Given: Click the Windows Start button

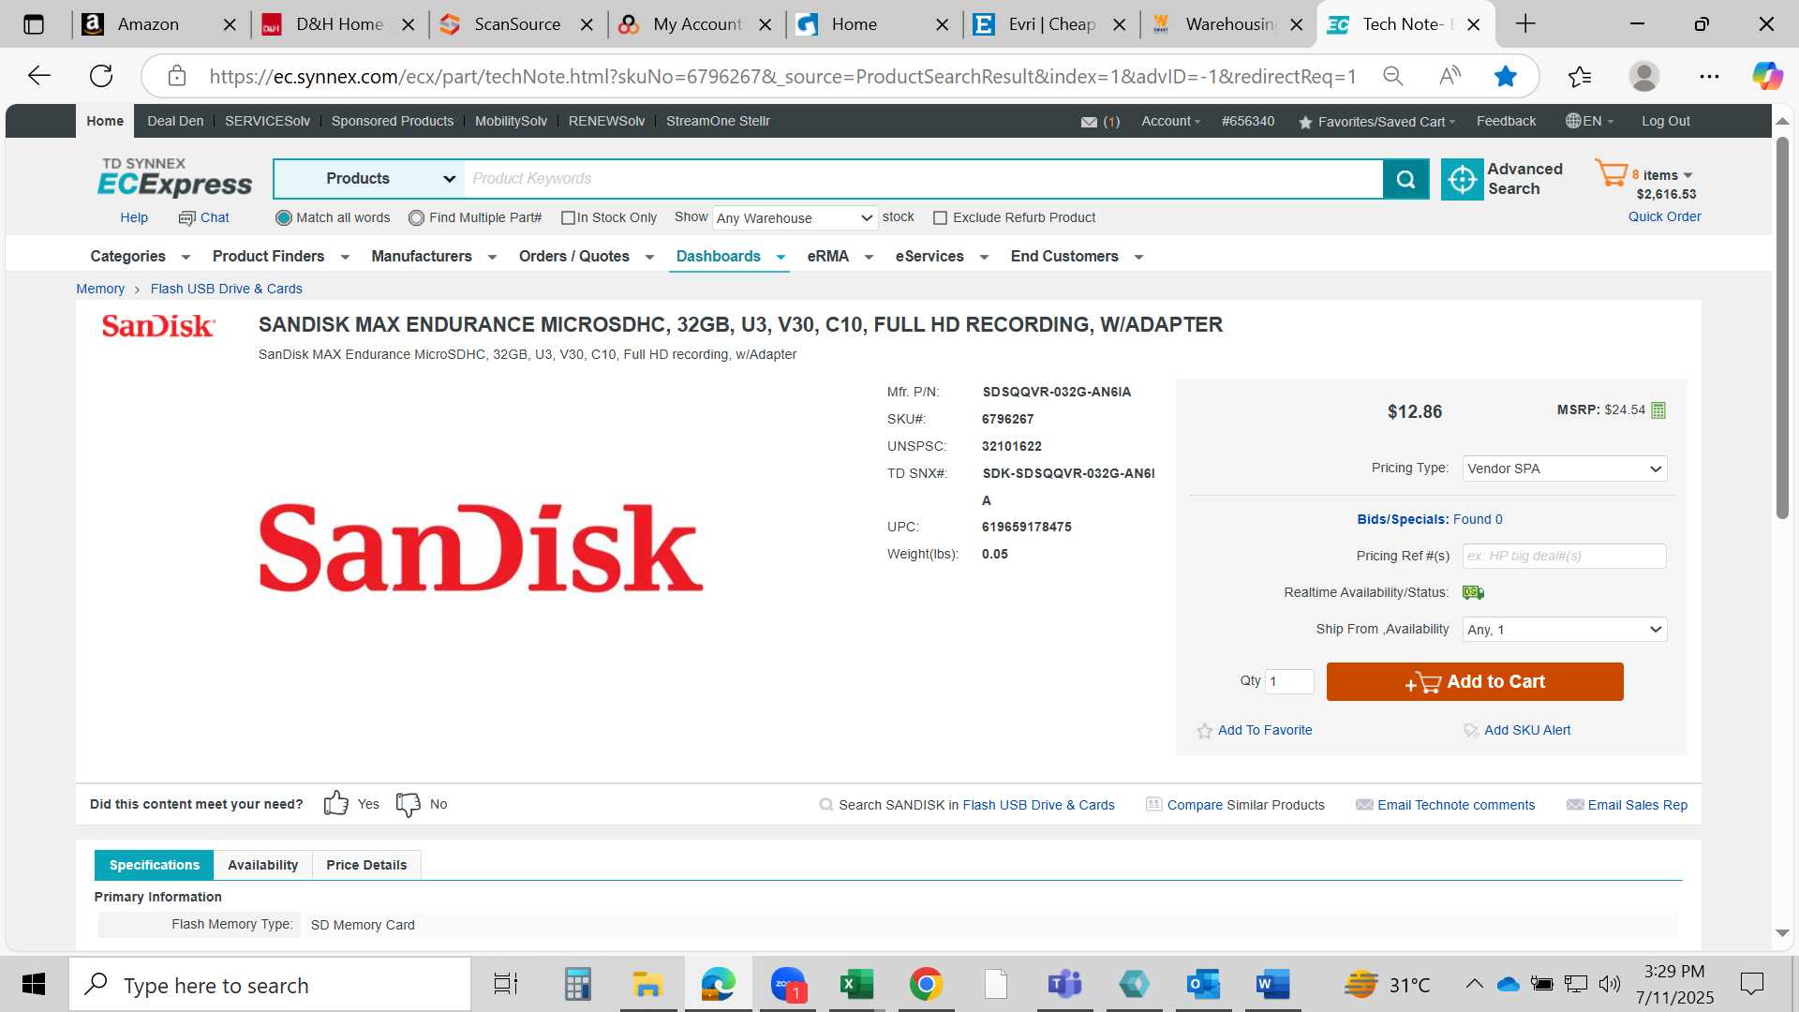Looking at the screenshot, I should pyautogui.click(x=34, y=984).
